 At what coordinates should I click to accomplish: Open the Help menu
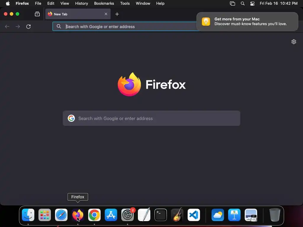(x=160, y=4)
